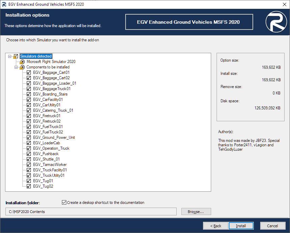Toggle EGV_Ground_Power_Unit checkbox

click(x=29, y=137)
